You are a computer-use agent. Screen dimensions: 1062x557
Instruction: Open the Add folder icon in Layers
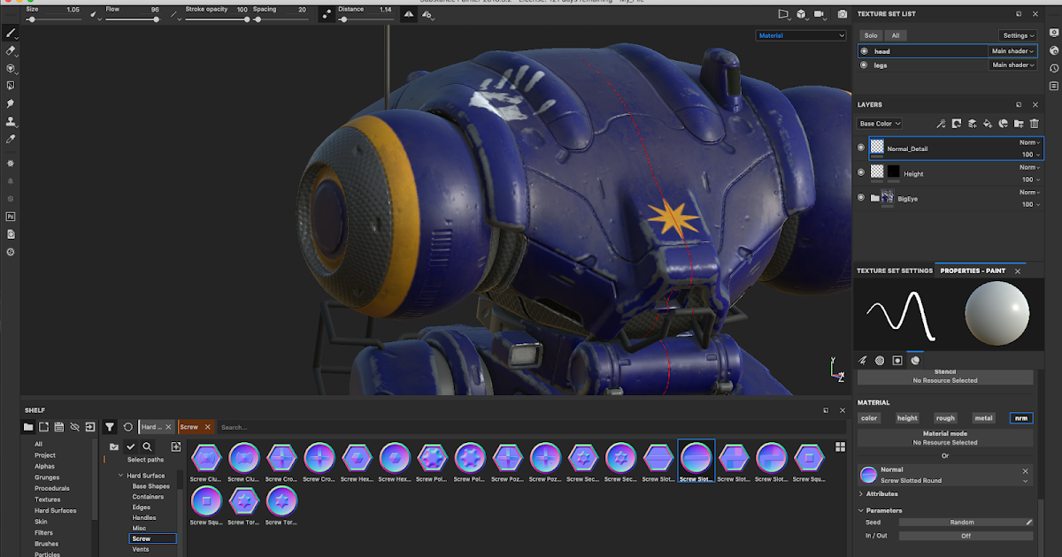pos(1019,124)
